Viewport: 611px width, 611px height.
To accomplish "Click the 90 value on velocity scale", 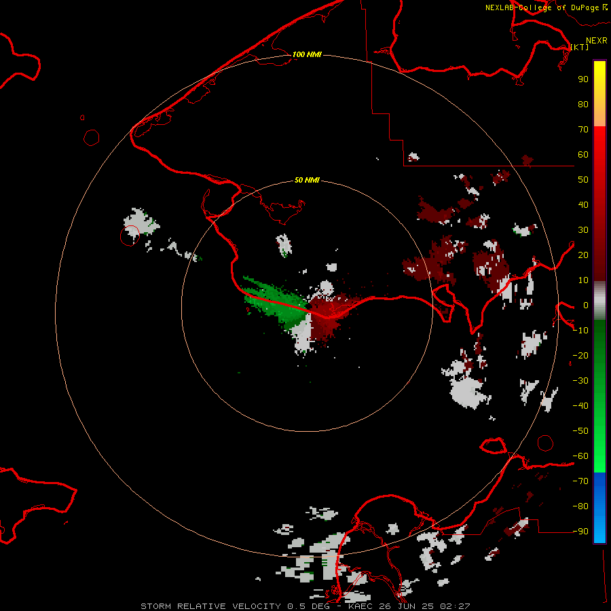I will (x=583, y=79).
